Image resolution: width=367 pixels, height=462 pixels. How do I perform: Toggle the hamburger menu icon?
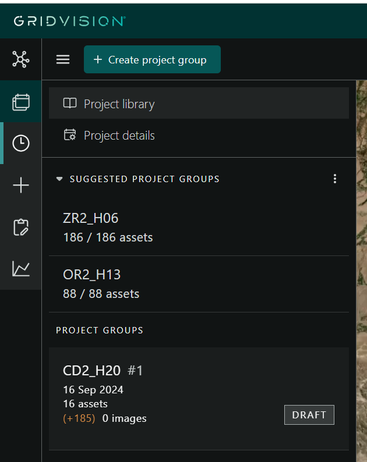pos(63,60)
